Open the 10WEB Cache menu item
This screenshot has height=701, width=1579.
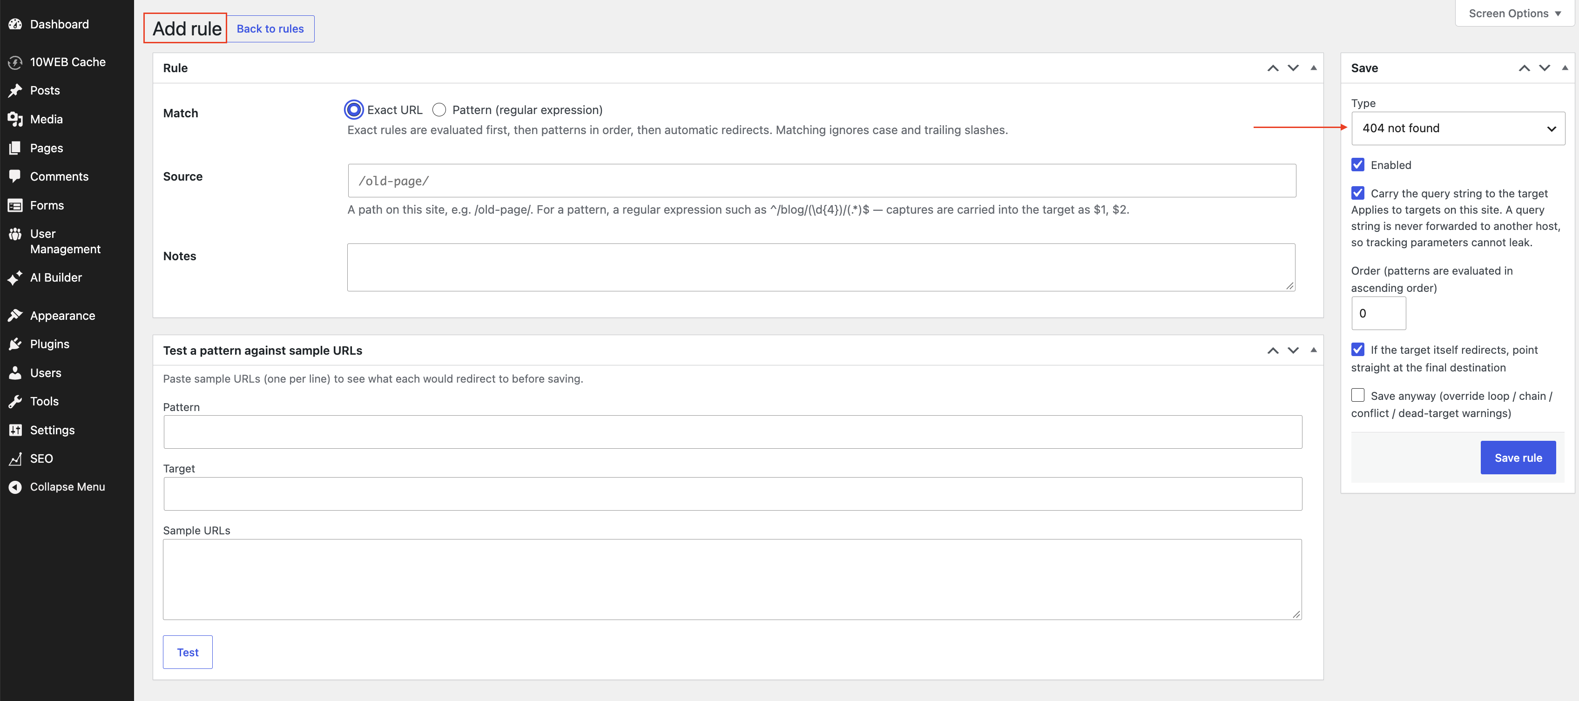click(67, 62)
